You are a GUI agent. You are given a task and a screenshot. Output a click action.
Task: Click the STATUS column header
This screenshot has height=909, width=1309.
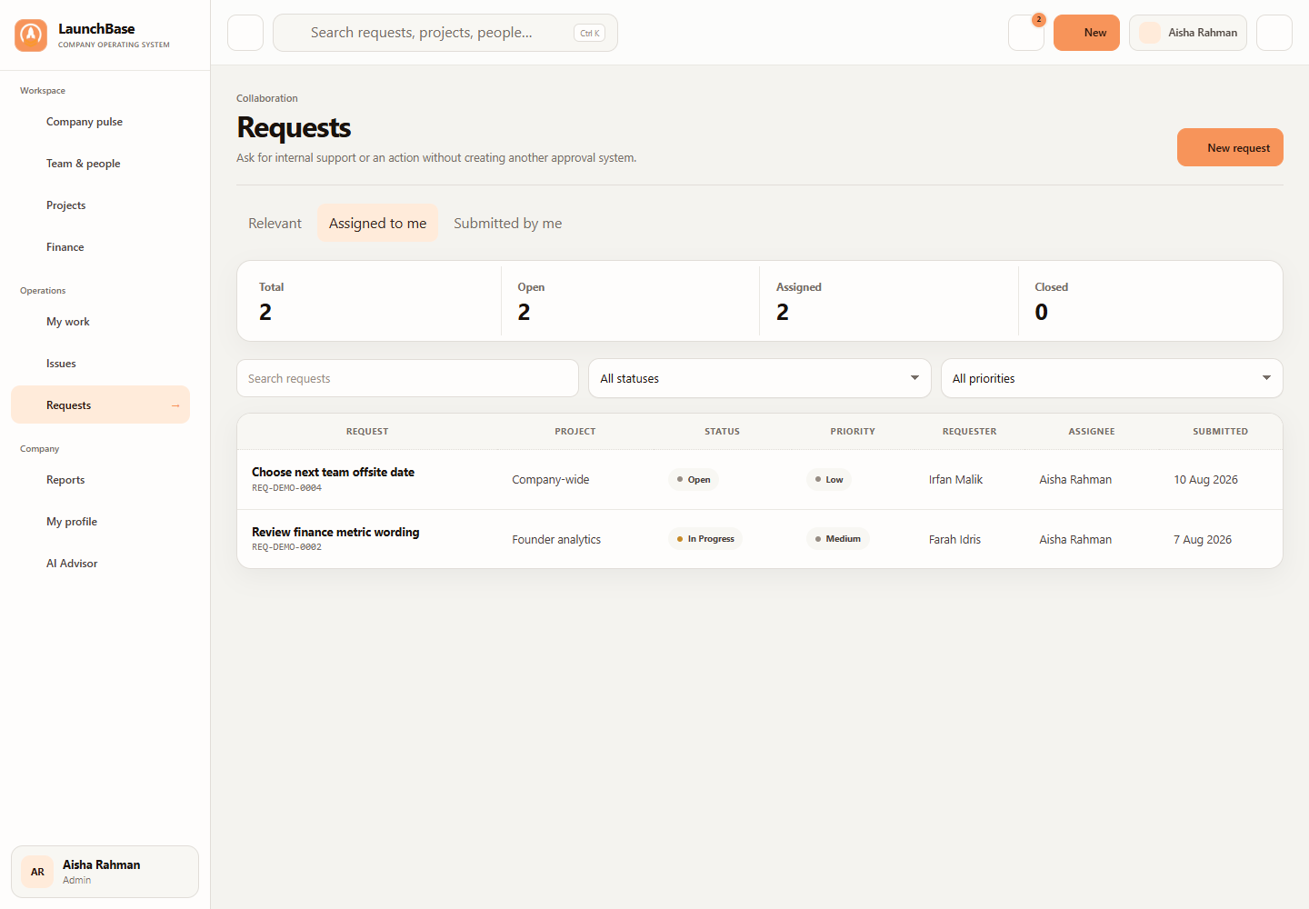(x=722, y=432)
